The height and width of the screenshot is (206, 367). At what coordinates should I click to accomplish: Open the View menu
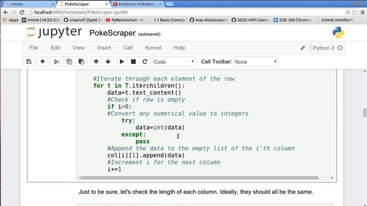(x=79, y=48)
